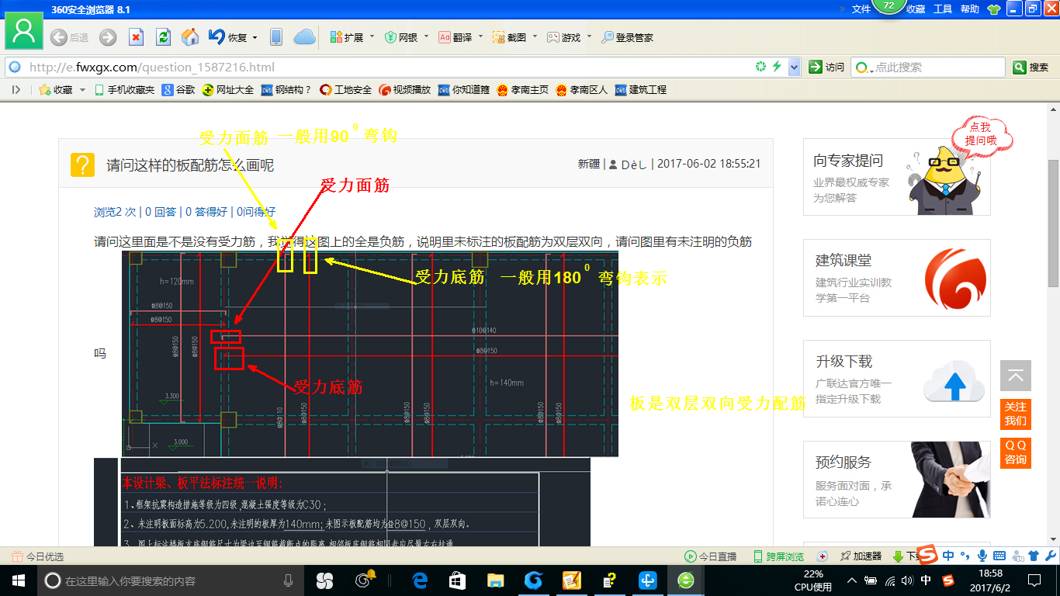Click the 翻译 translate button

click(456, 37)
